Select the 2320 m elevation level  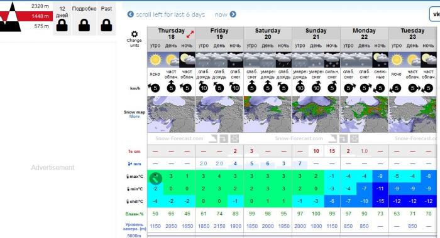pos(40,6)
